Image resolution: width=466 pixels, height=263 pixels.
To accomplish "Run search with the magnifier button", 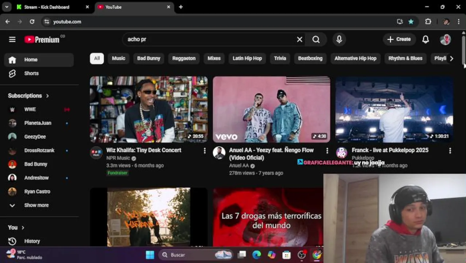I will click(x=316, y=39).
